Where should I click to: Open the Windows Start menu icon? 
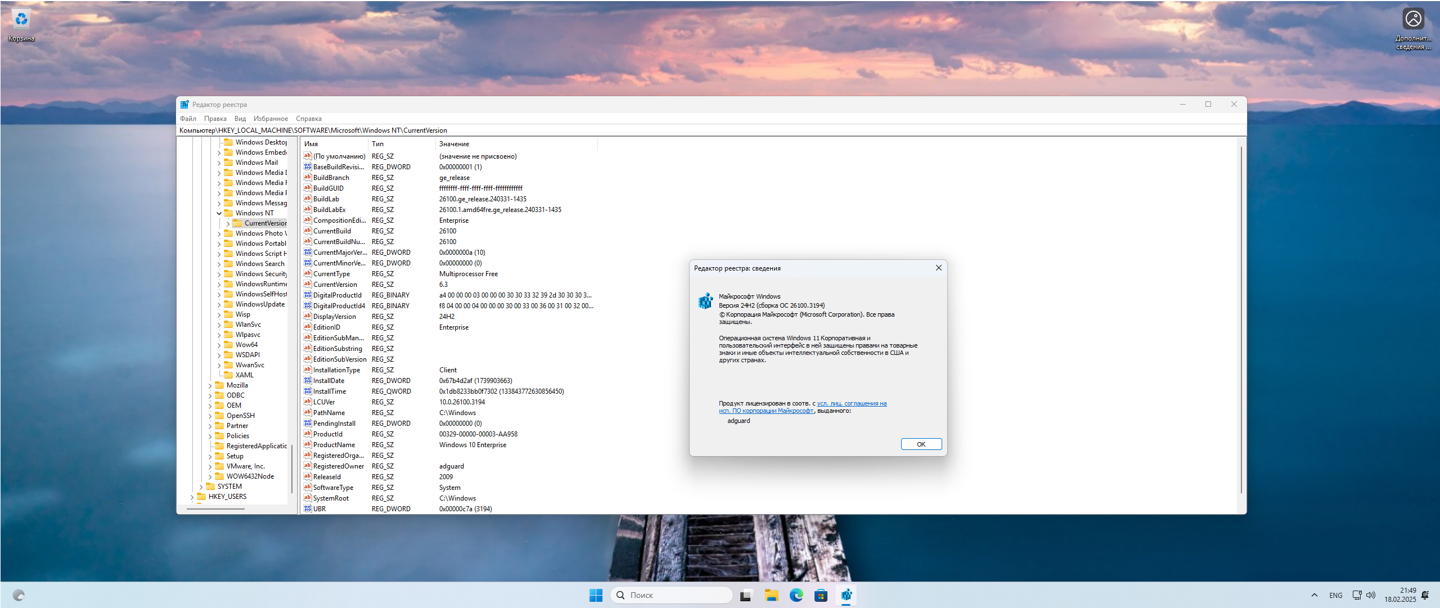(596, 595)
